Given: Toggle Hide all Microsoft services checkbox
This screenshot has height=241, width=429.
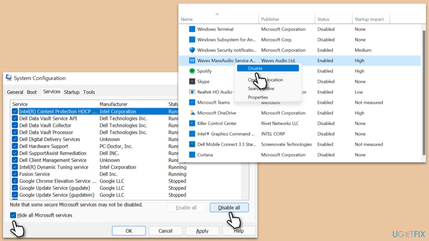Looking at the screenshot, I should click(13, 215).
